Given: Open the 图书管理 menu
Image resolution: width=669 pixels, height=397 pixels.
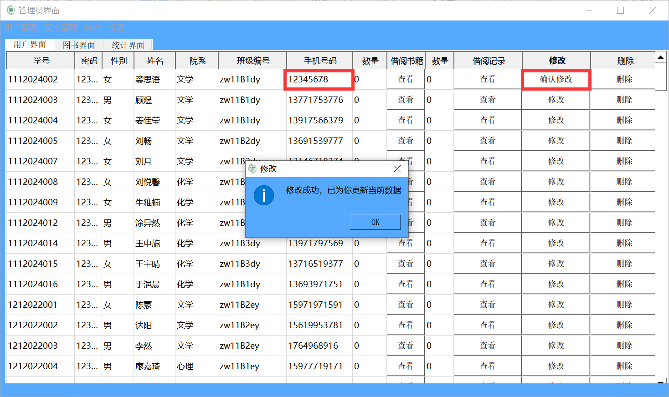Looking at the screenshot, I should [61, 28].
